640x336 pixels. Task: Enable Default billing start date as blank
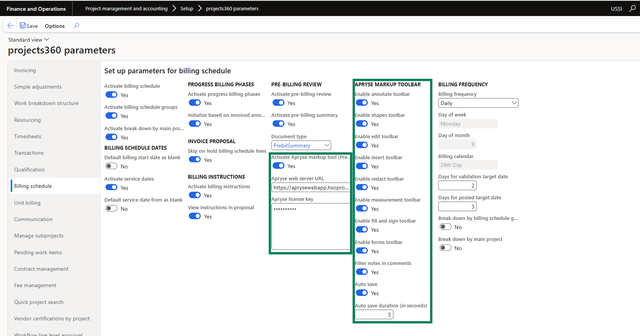pos(112,166)
